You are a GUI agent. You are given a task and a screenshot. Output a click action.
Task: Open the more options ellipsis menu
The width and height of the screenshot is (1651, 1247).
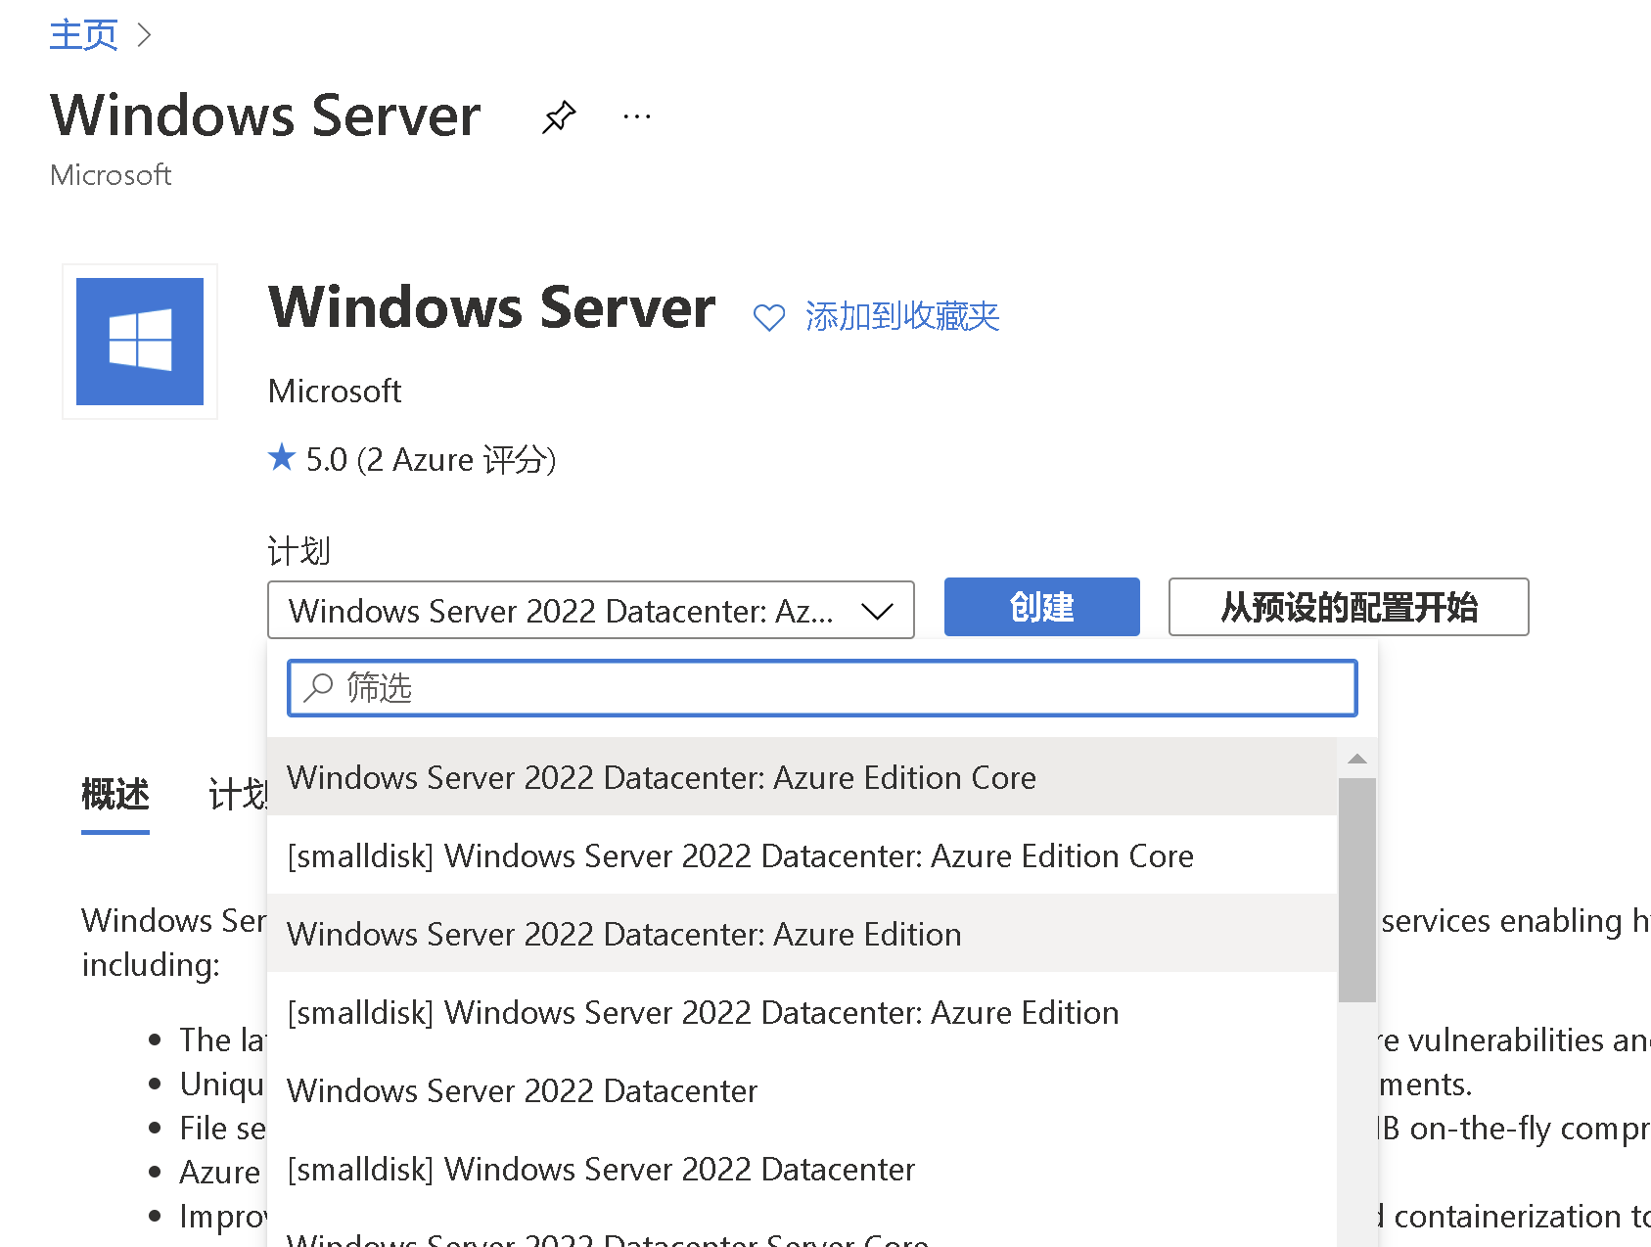click(637, 117)
